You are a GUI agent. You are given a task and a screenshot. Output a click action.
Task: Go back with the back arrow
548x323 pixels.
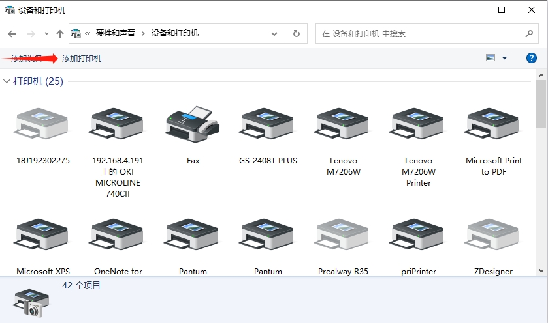point(12,34)
